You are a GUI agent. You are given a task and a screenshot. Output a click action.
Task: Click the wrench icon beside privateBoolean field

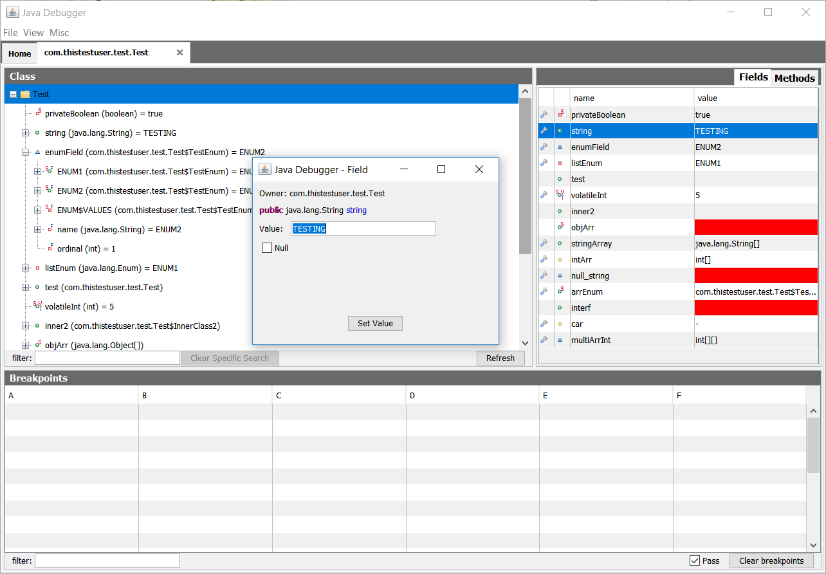click(544, 115)
